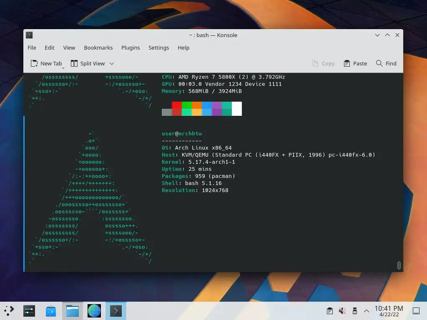Click the memory text '568MiB / 3924MiB'
The image size is (427, 320).
215,91
